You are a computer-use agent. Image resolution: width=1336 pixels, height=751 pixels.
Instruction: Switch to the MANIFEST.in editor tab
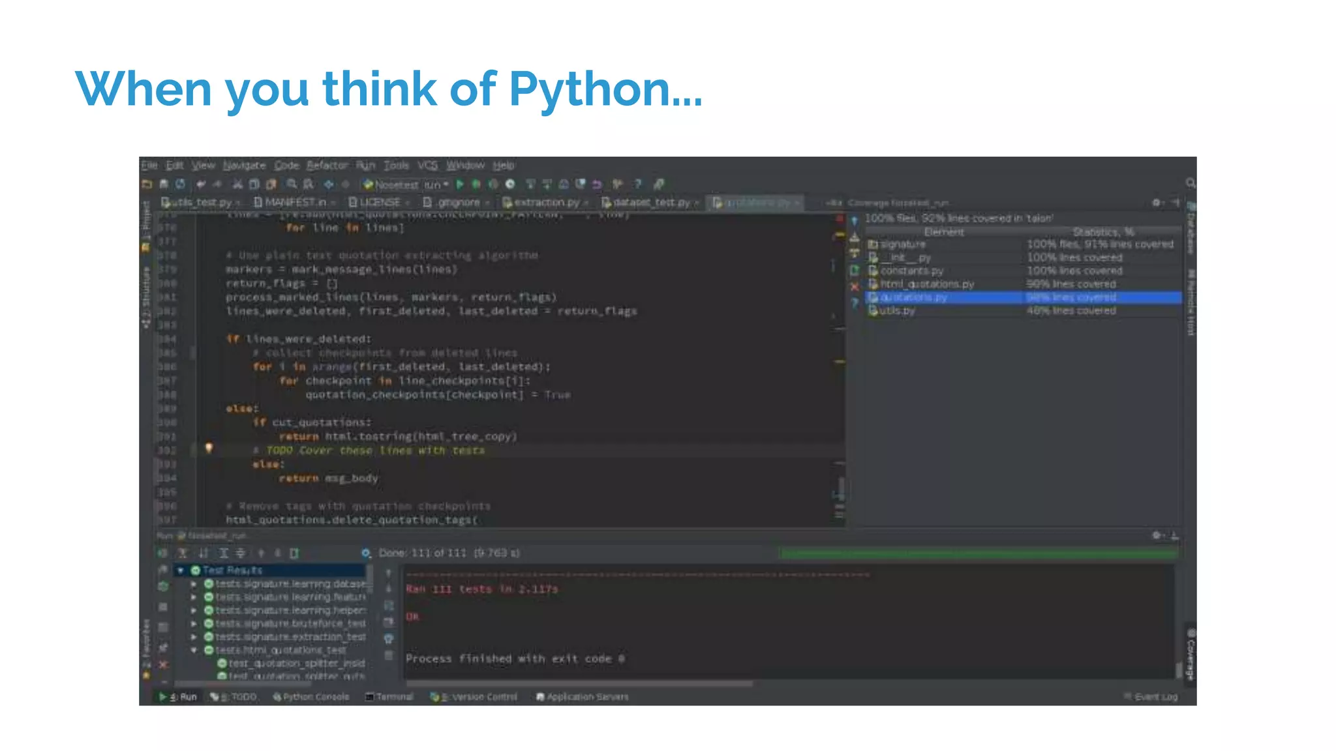pyautogui.click(x=294, y=202)
